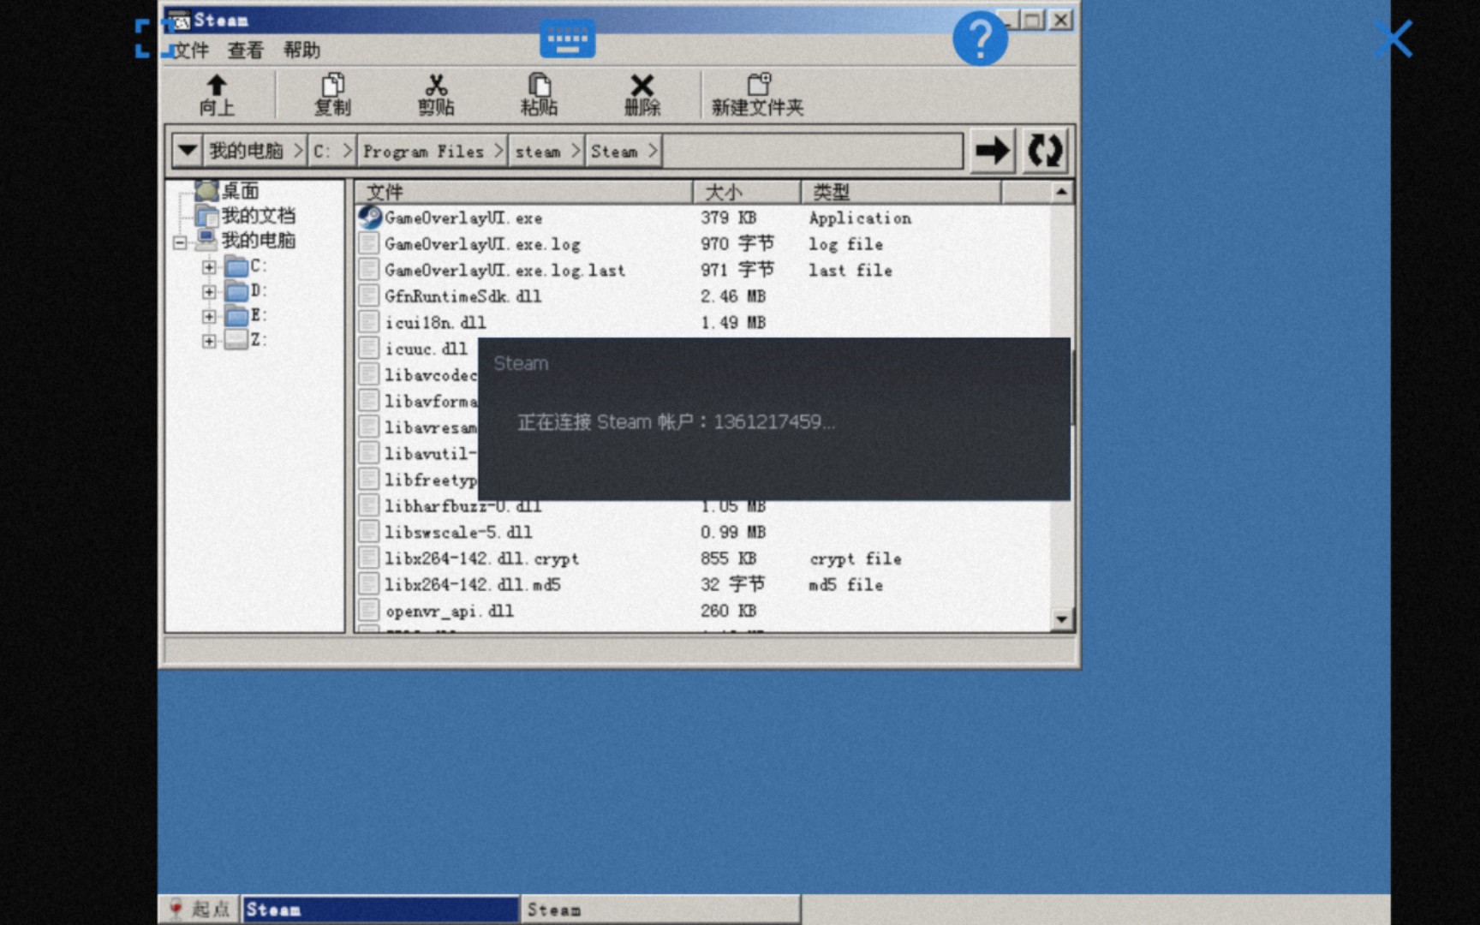1480x925 pixels.
Task: Select GameOverlayUI.exe.log file row
Action: point(703,244)
